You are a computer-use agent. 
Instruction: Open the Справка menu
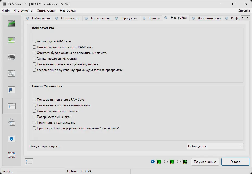click(x=244, y=11)
